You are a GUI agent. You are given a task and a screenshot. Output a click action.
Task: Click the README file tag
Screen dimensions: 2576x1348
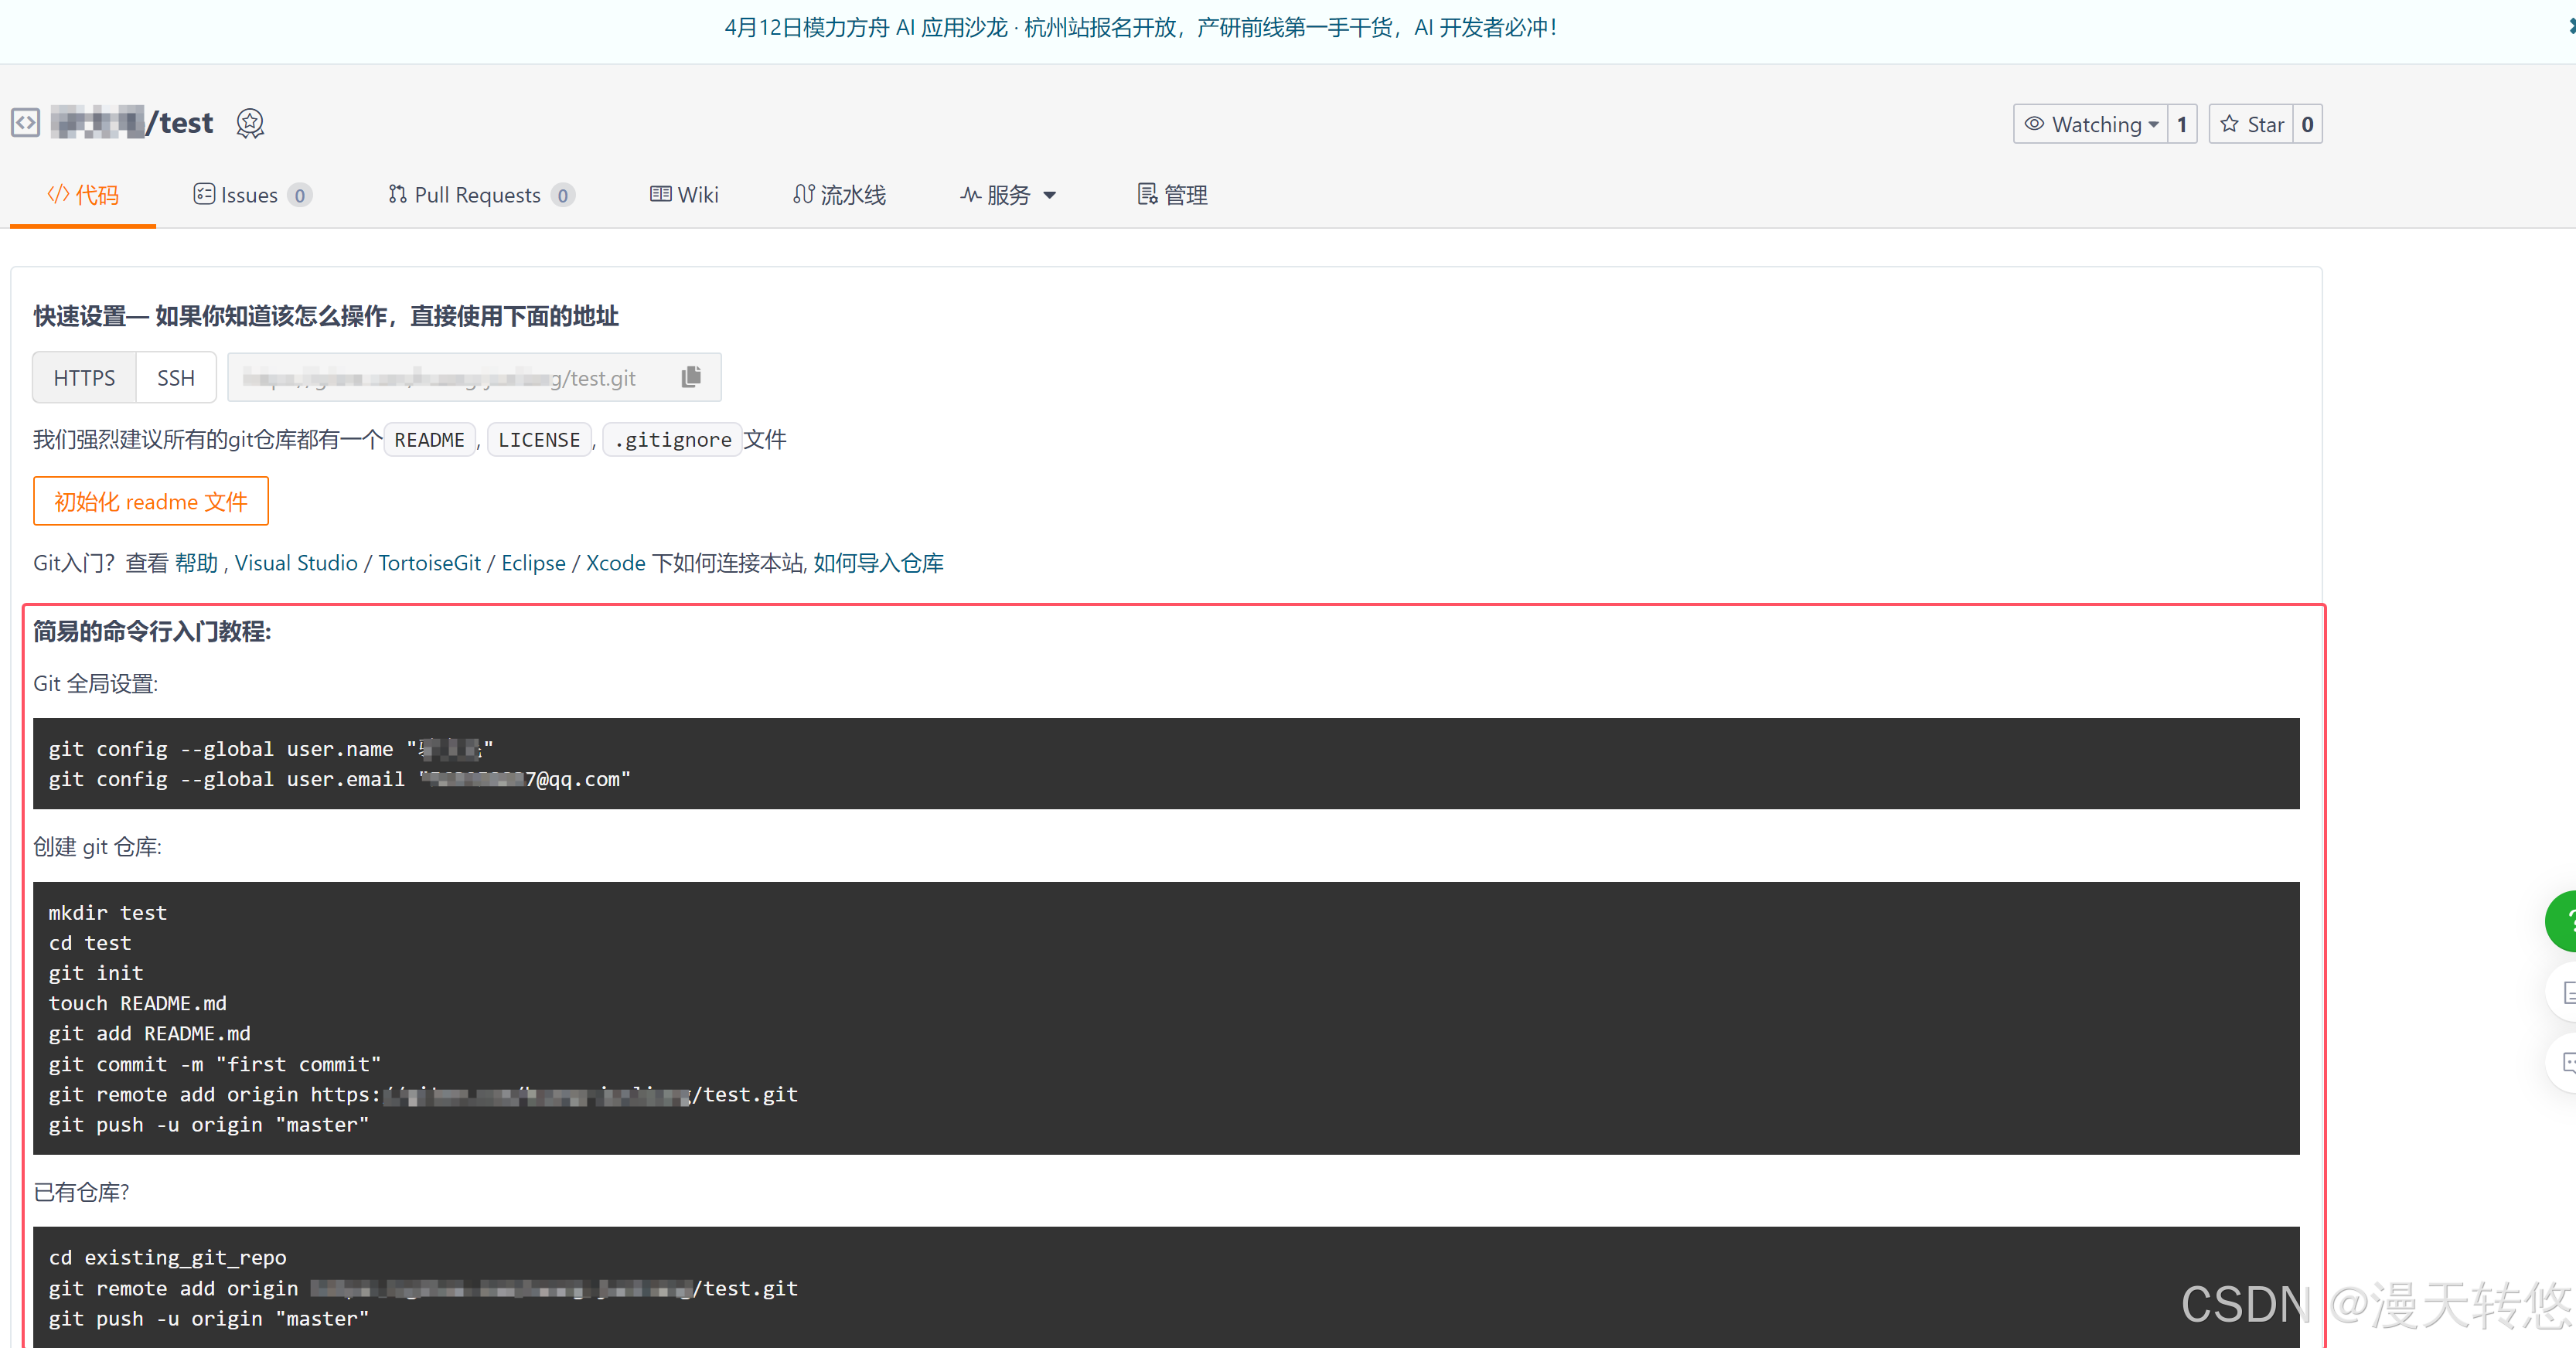coord(429,440)
